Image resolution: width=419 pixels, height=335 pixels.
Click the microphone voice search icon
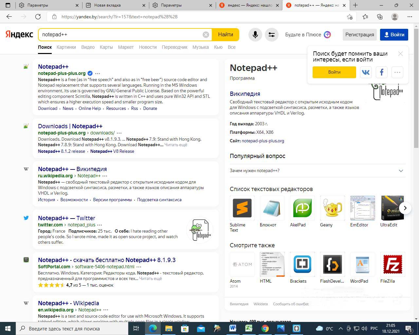pyautogui.click(x=255, y=35)
